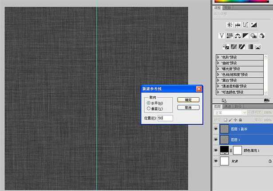273x191 pixels.
Task: Click the 取消 cancel button
Action: pos(188,107)
